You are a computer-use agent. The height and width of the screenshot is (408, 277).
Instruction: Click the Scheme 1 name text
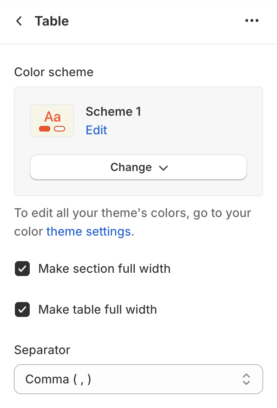113,112
